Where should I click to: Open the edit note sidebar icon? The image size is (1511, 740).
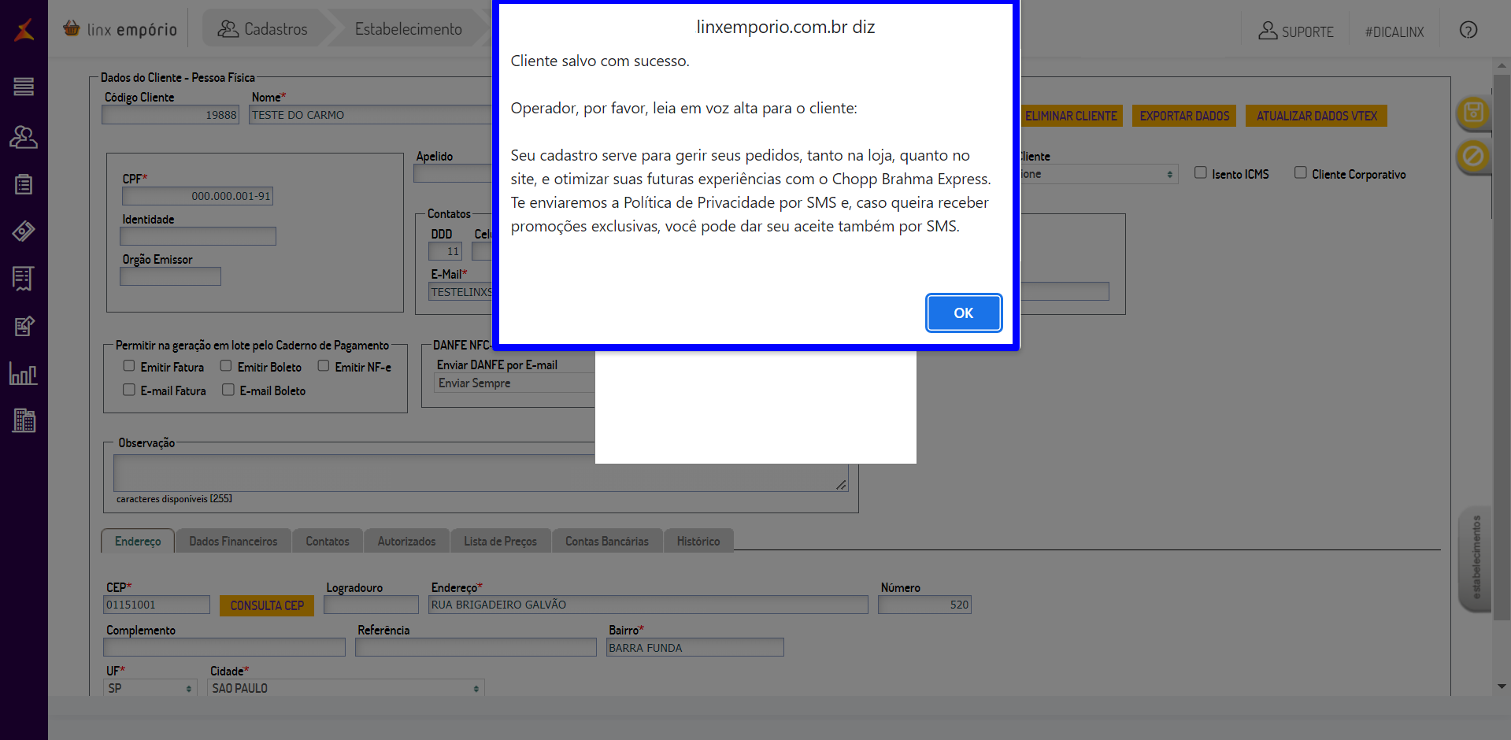(x=24, y=326)
